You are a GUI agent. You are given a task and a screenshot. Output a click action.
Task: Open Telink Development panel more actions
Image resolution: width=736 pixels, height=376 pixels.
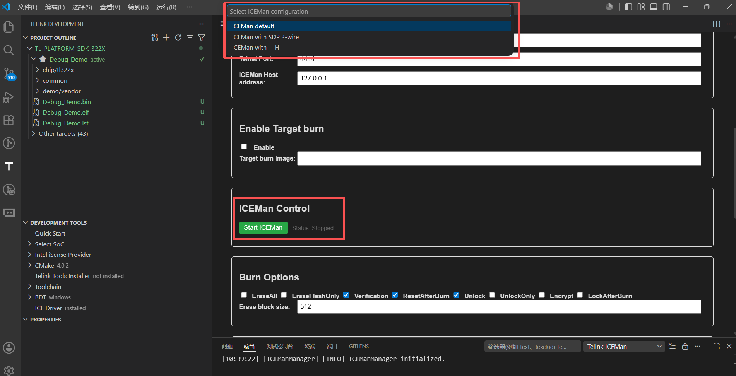point(201,24)
